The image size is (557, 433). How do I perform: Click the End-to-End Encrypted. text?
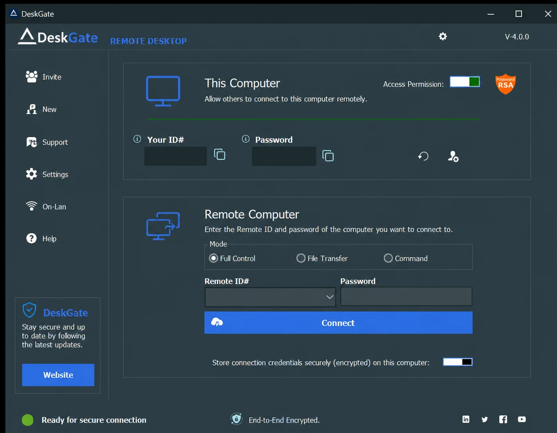pyautogui.click(x=284, y=420)
